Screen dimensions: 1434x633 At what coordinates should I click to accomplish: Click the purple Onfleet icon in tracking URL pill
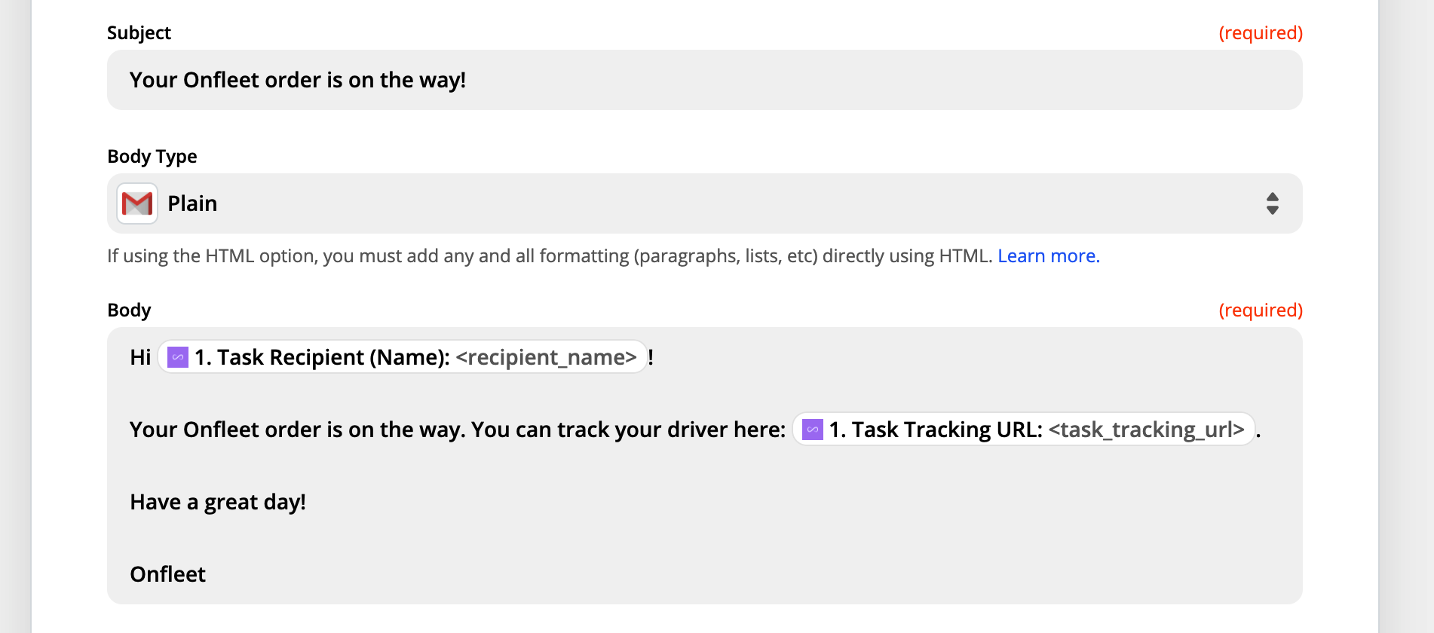point(813,430)
